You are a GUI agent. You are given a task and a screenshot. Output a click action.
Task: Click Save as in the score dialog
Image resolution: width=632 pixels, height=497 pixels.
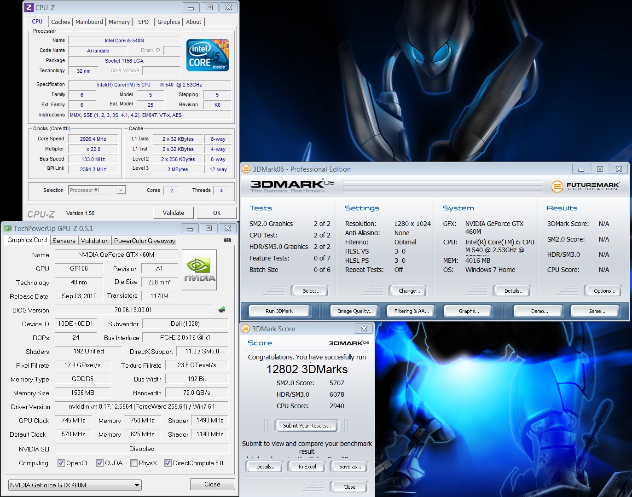(350, 467)
